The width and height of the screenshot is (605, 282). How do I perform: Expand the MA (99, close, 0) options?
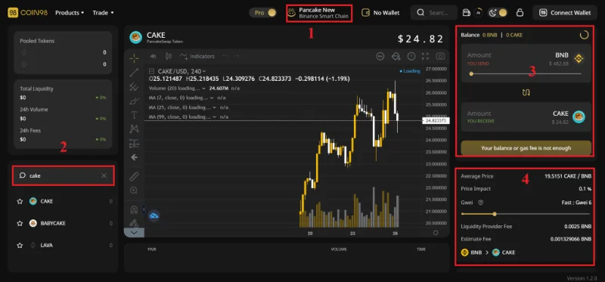pos(215,117)
